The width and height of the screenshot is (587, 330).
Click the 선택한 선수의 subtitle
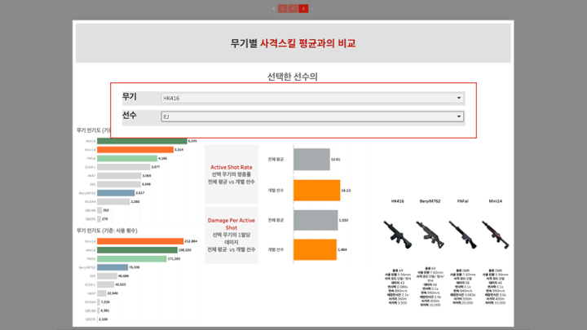[293, 77]
